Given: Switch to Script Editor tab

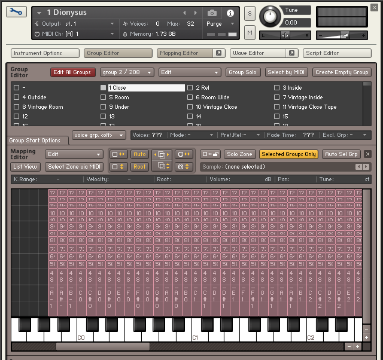Looking at the screenshot, I should tap(337, 53).
